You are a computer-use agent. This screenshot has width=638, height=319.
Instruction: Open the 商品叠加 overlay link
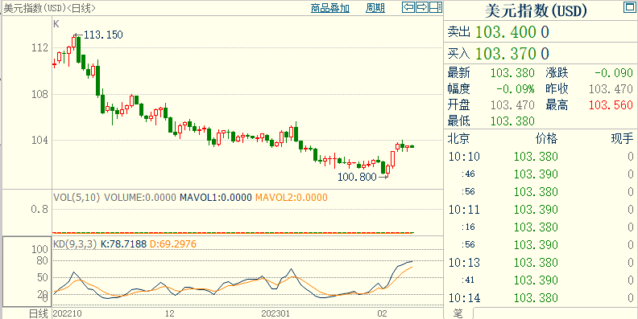(x=330, y=8)
